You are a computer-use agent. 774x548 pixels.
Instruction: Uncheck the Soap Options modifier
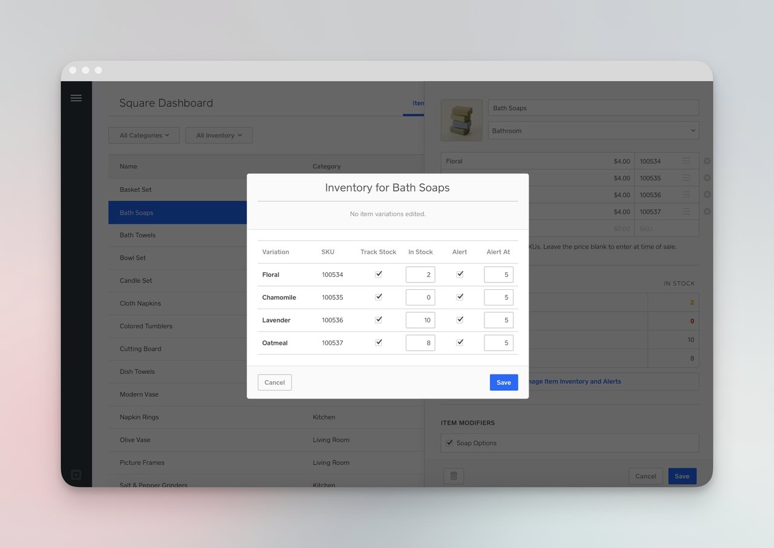pos(449,443)
